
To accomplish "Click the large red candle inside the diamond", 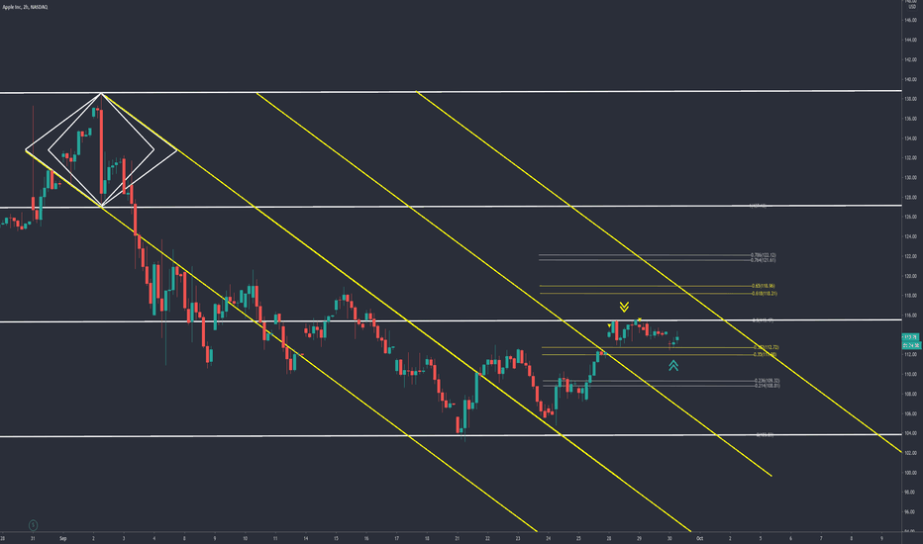I will (101, 151).
